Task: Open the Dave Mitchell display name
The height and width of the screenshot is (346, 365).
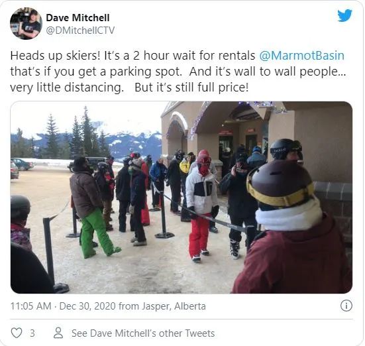Action: (78, 18)
